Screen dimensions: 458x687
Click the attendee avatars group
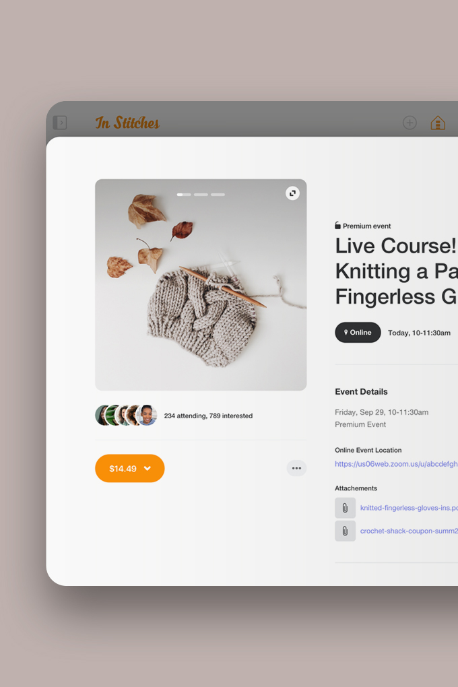click(x=126, y=416)
